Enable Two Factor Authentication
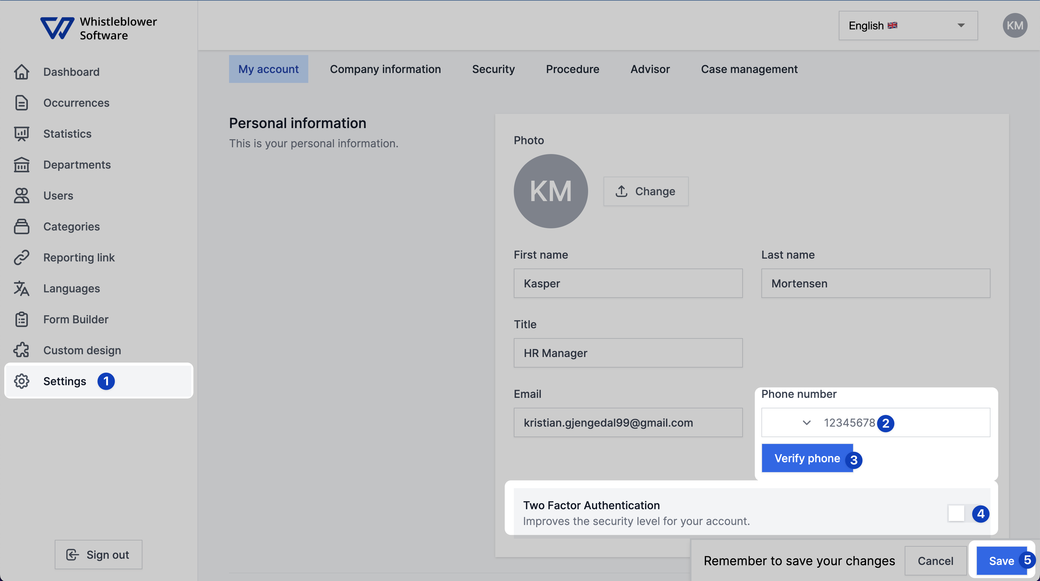The height and width of the screenshot is (581, 1040). 956,513
